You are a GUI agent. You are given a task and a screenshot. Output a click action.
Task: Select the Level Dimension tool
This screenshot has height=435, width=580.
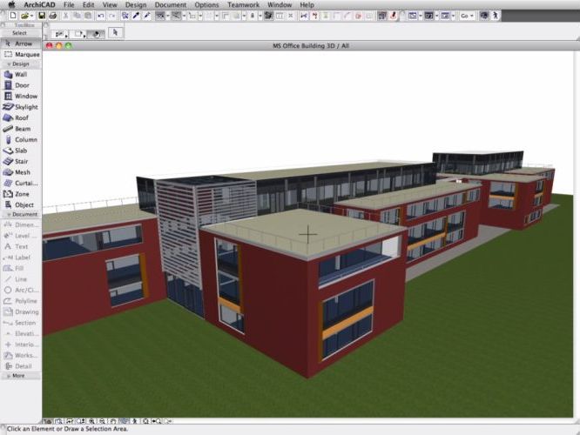21,236
